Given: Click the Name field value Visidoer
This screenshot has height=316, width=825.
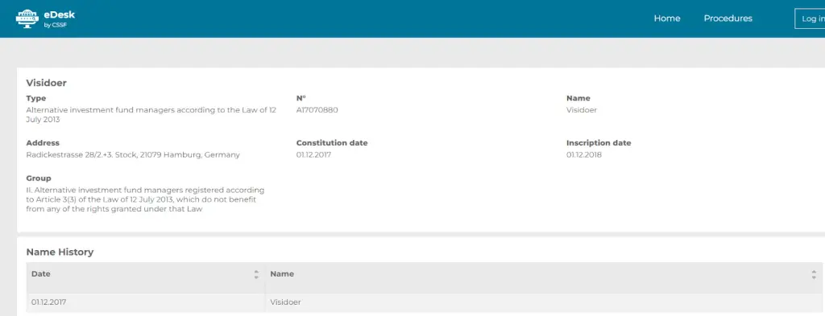Looking at the screenshot, I should point(582,110).
